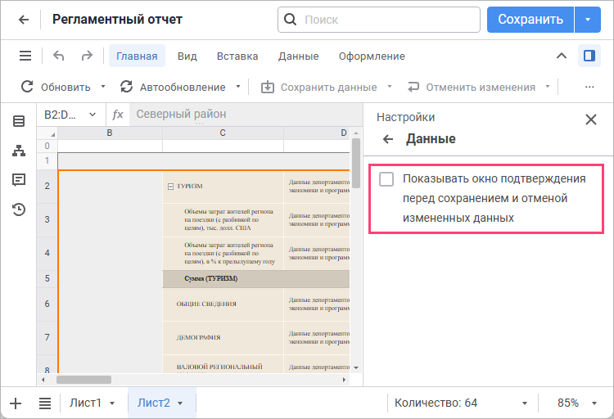Open the history icon in left sidebar
Screen dimensions: 614x419
pos(18,209)
